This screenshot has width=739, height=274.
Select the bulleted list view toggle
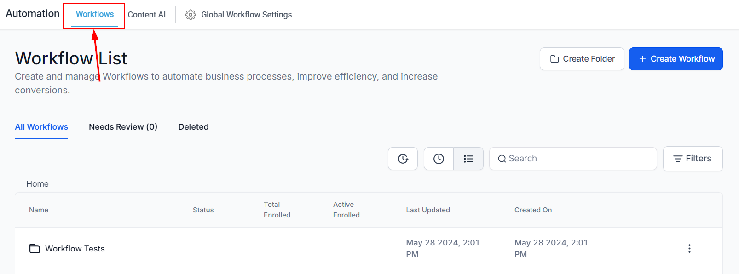[x=468, y=159]
